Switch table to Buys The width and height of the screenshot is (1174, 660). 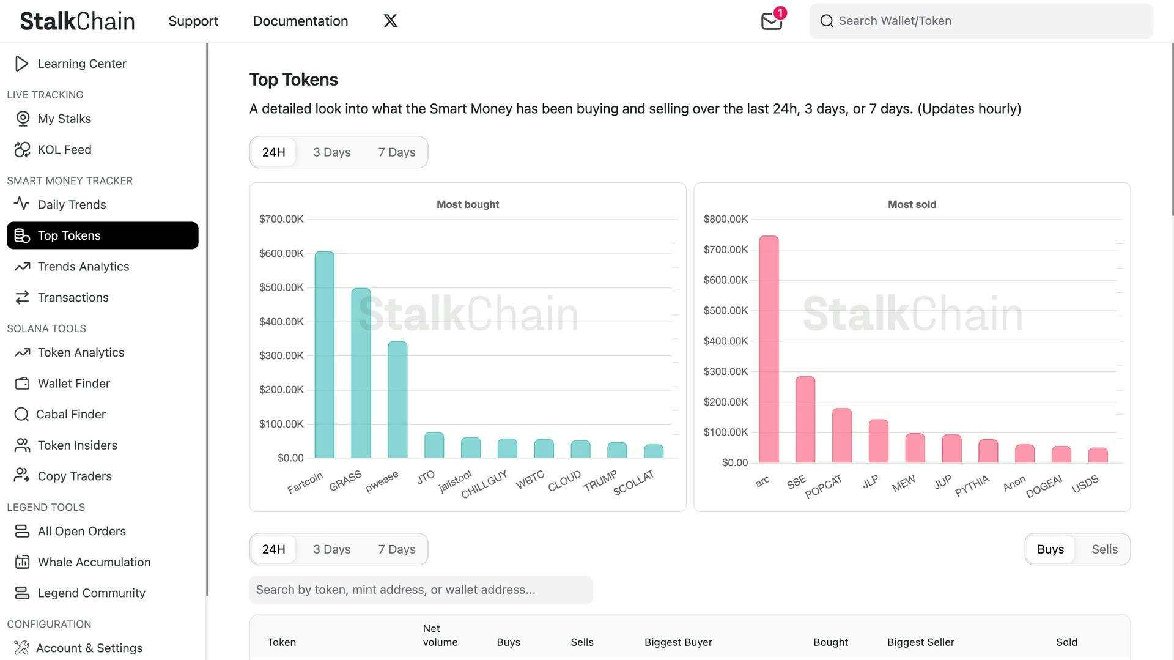(x=1050, y=549)
